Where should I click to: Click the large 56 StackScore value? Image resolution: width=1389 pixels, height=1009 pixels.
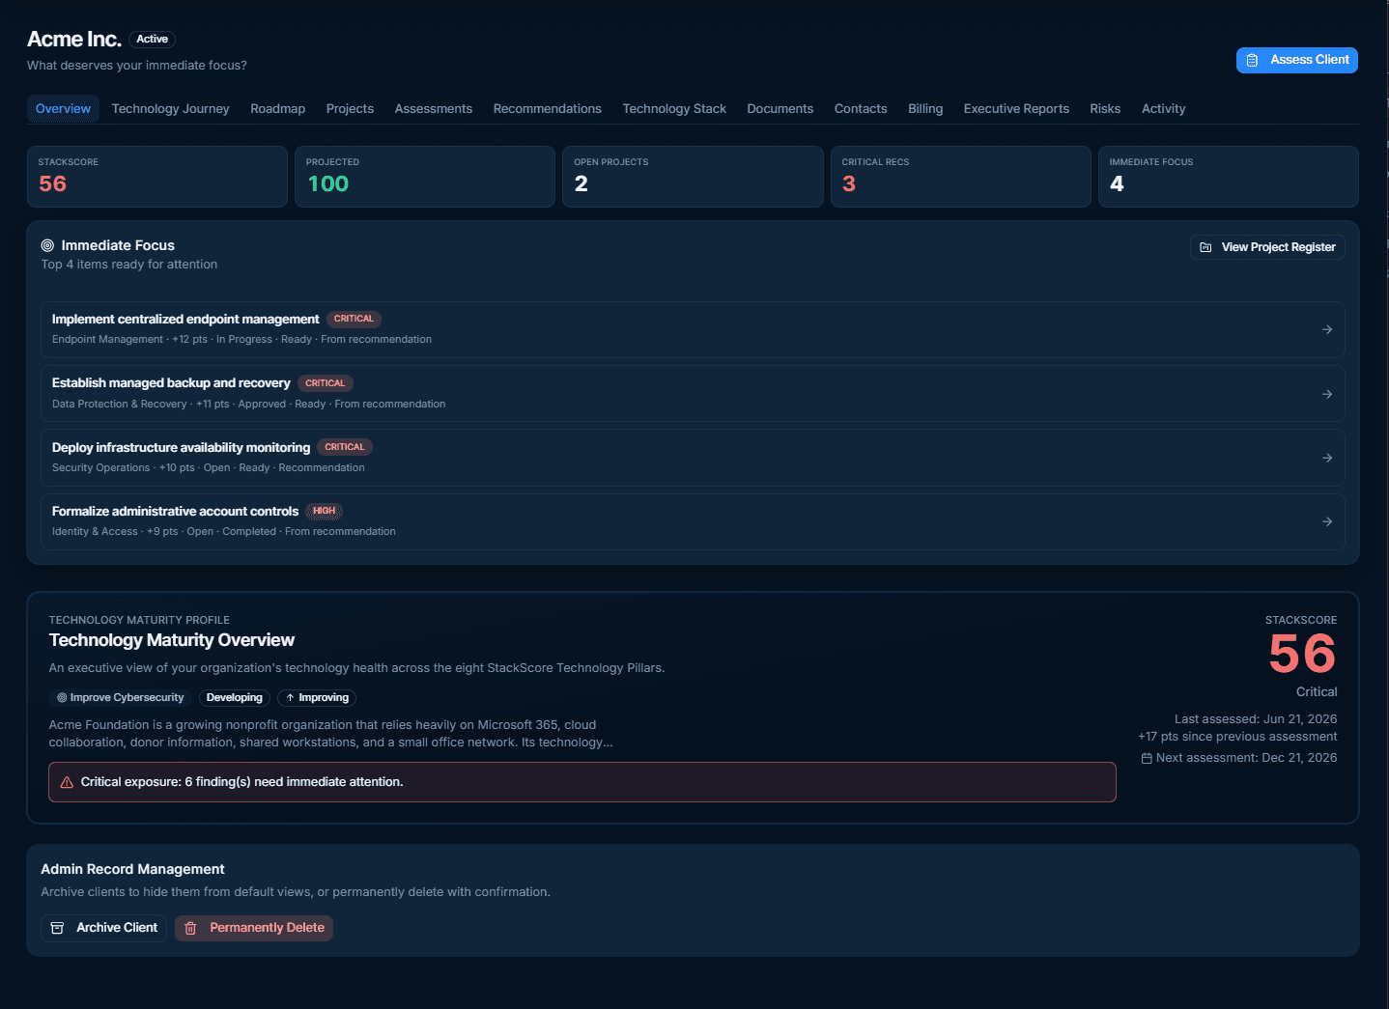tap(1302, 655)
